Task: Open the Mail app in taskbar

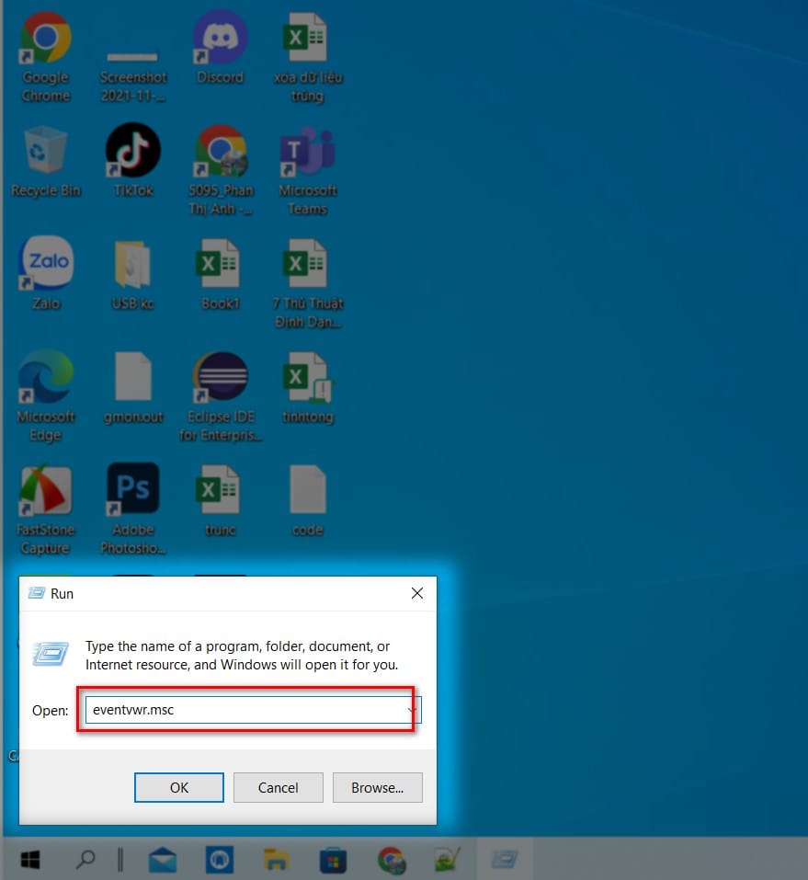Action: pyautogui.click(x=163, y=859)
